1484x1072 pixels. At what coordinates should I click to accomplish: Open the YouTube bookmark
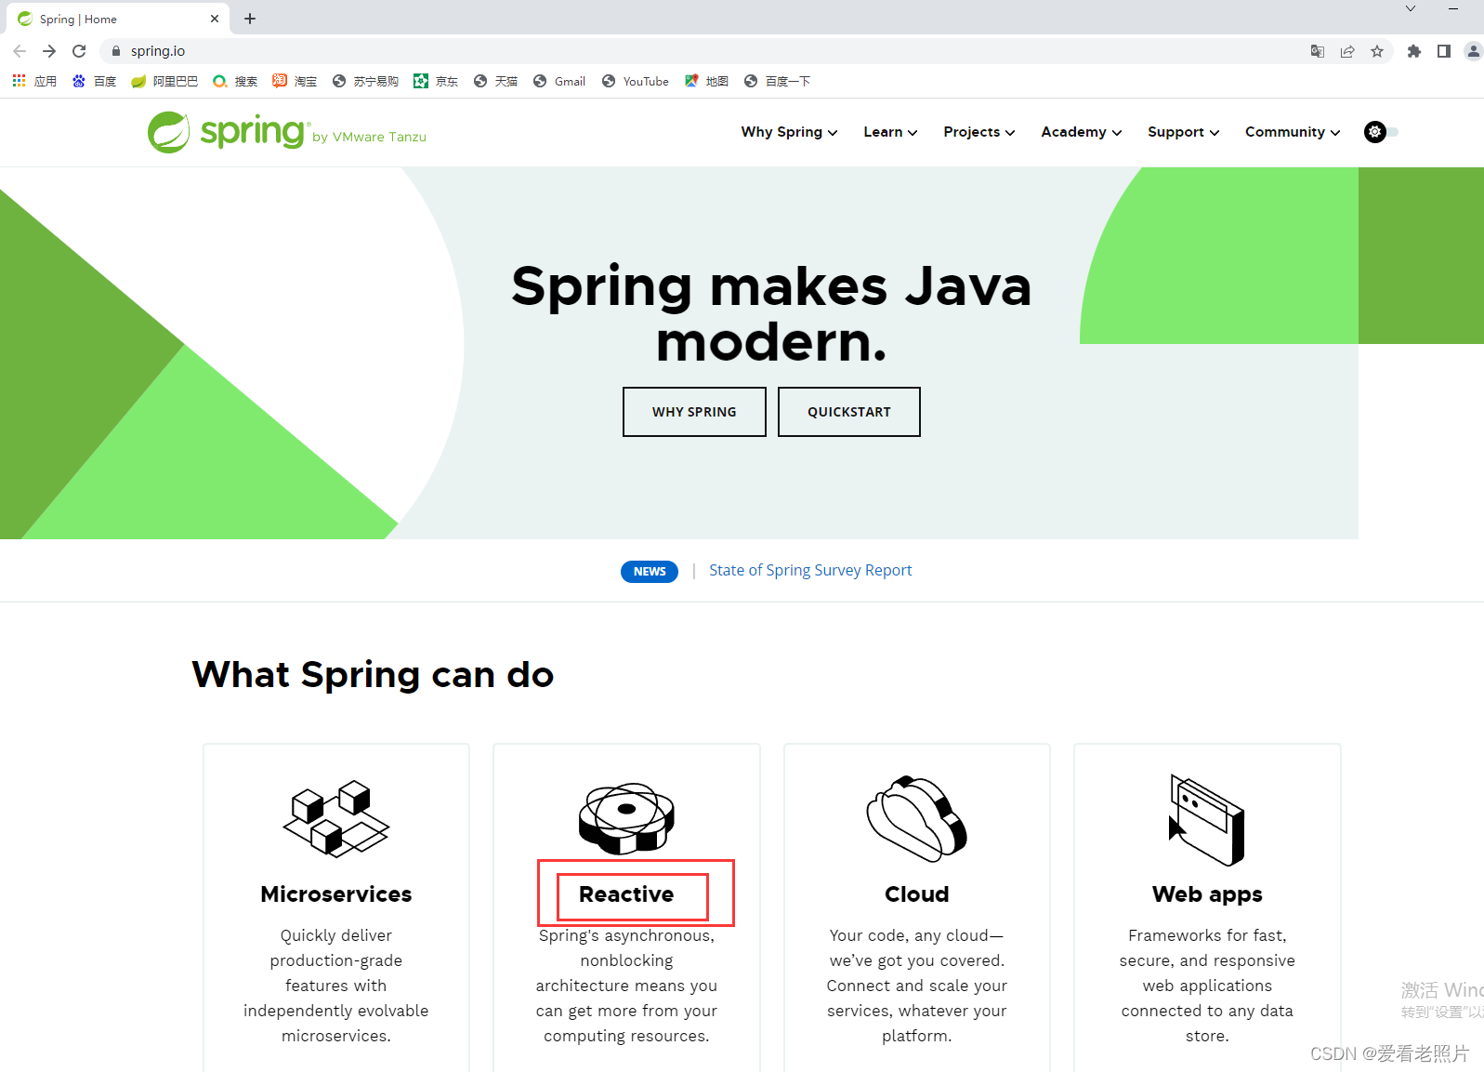[x=636, y=81]
